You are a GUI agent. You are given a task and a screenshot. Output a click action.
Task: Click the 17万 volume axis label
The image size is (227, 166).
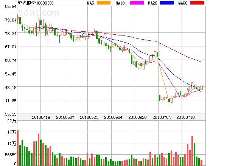[12, 132]
